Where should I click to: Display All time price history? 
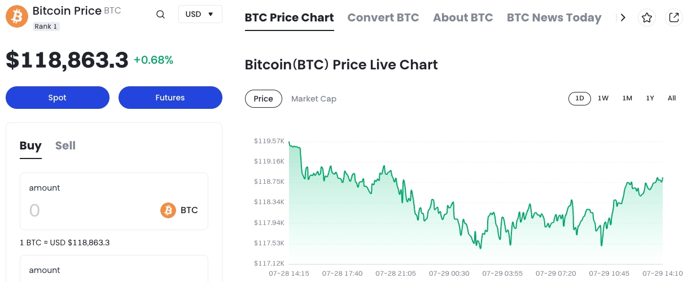pos(672,98)
